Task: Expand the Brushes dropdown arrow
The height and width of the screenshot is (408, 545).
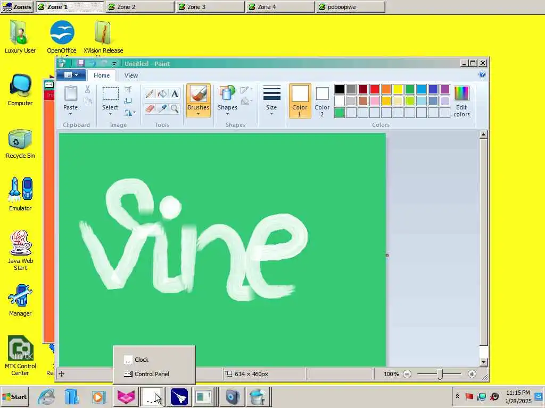Action: click(198, 114)
